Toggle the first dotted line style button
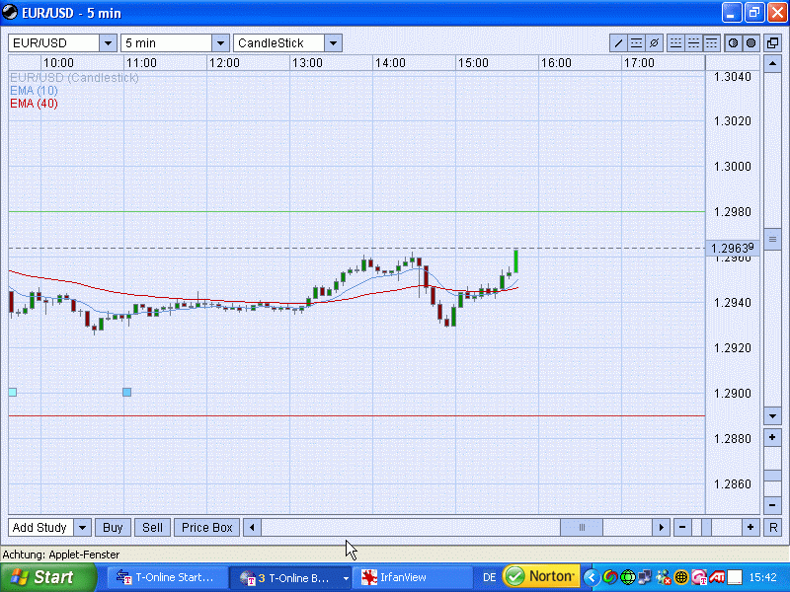The height and width of the screenshot is (592, 790). (675, 43)
